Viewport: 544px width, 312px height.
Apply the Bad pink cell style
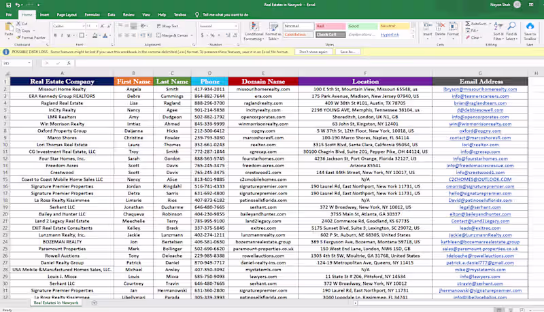pos(330,26)
